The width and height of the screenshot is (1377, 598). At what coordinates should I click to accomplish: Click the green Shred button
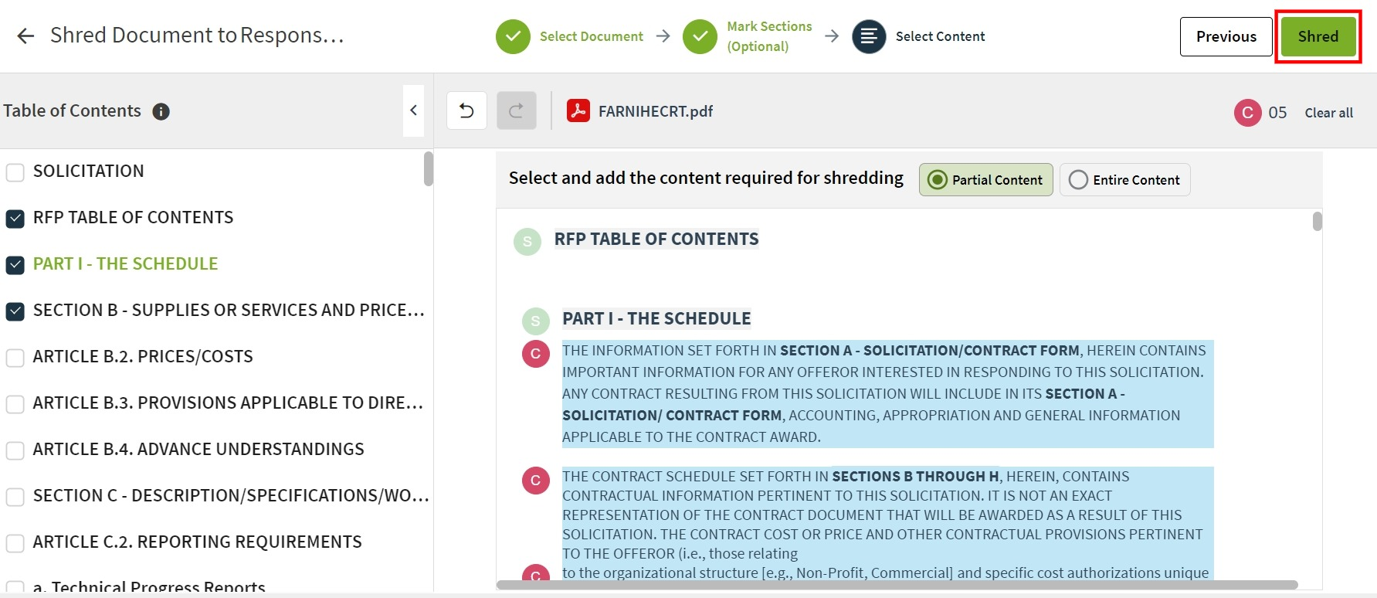coord(1318,36)
